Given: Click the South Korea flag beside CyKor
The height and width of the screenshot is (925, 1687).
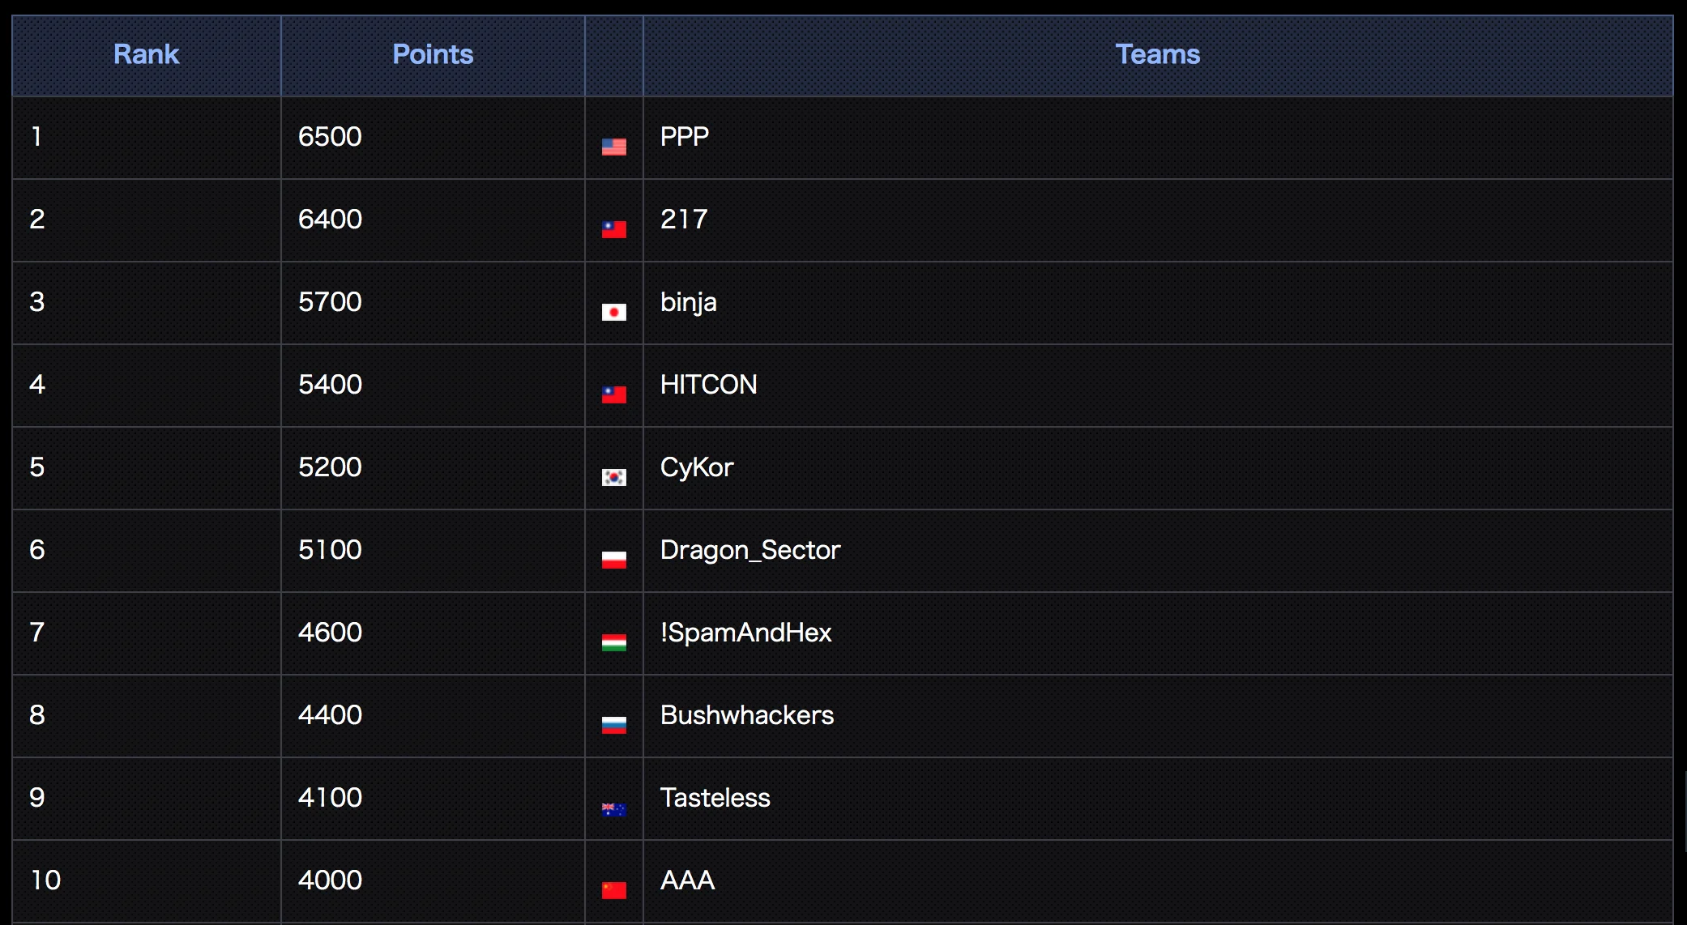Looking at the screenshot, I should point(613,477).
